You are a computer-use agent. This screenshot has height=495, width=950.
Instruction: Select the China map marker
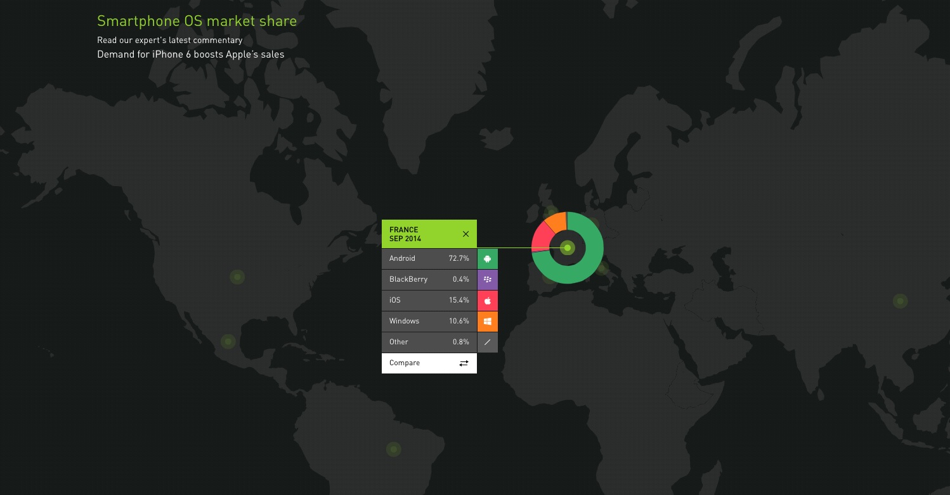click(900, 301)
